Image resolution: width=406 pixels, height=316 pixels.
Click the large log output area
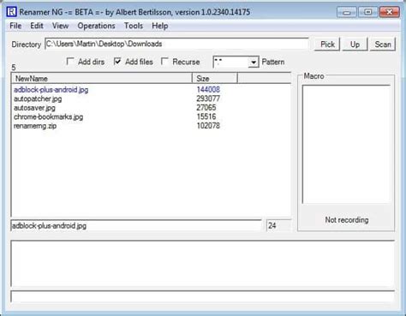click(x=203, y=263)
